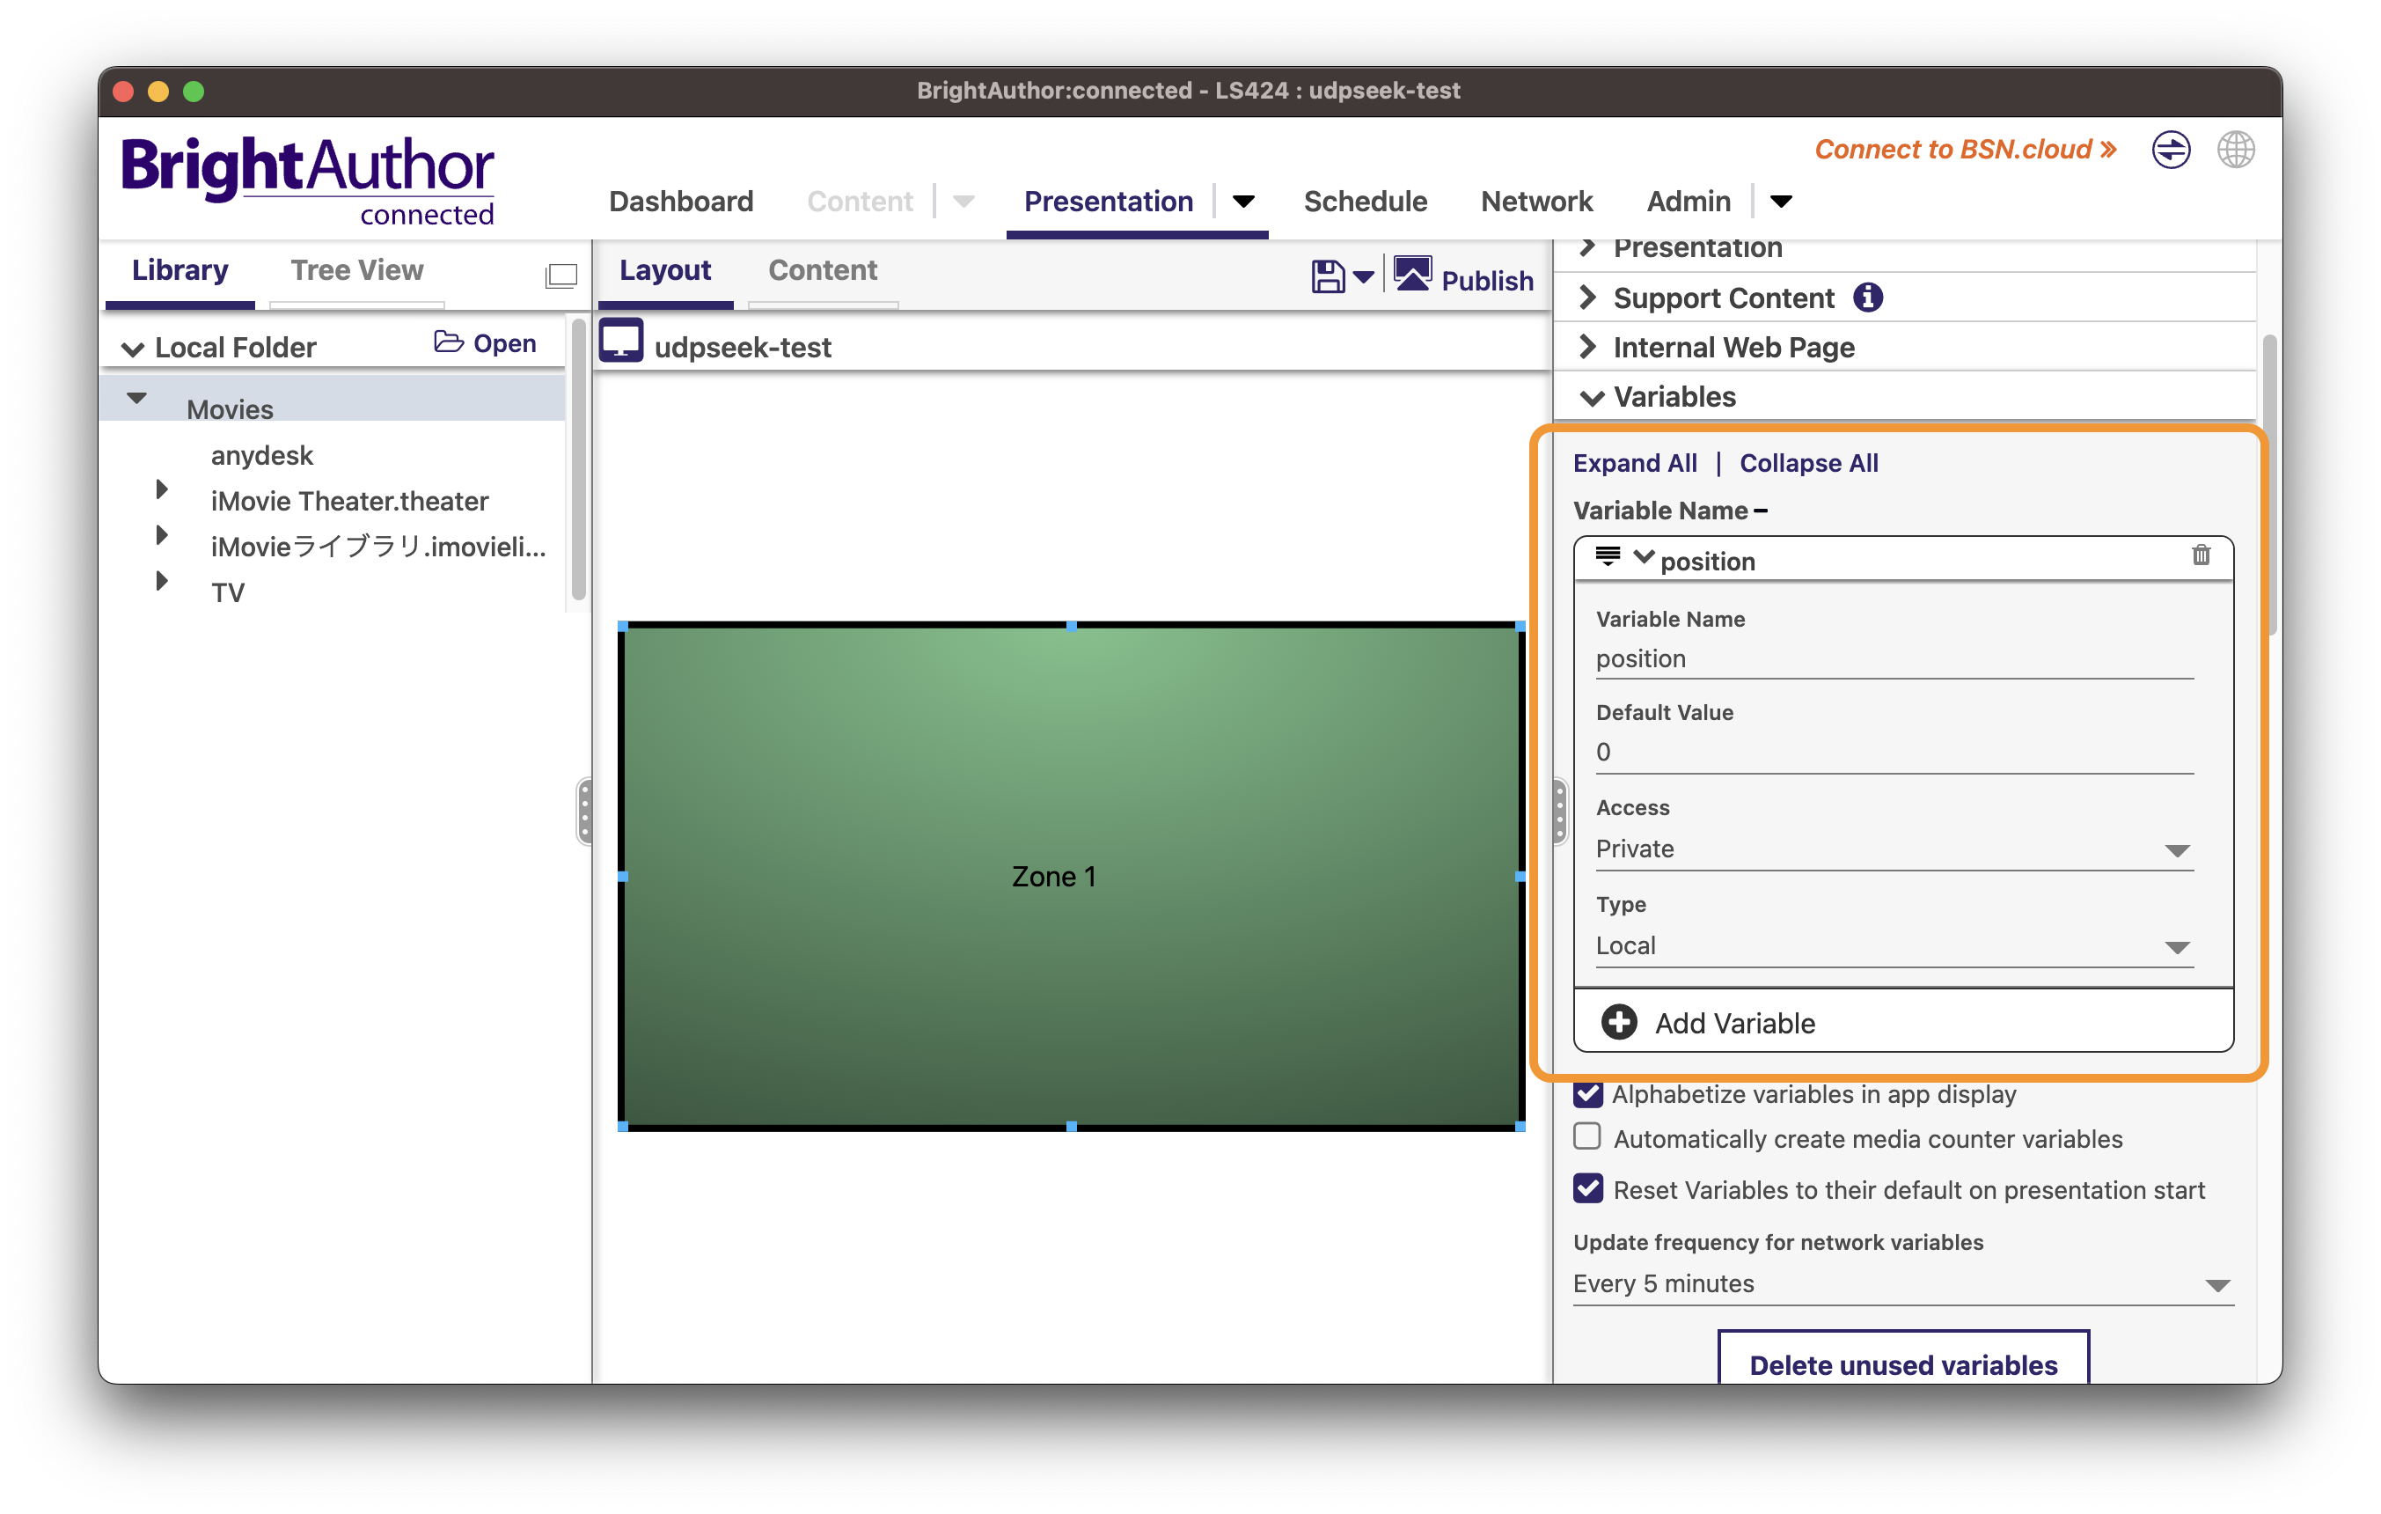This screenshot has width=2381, height=1514.
Task: Open the Schedule menu tab
Action: click(1365, 202)
